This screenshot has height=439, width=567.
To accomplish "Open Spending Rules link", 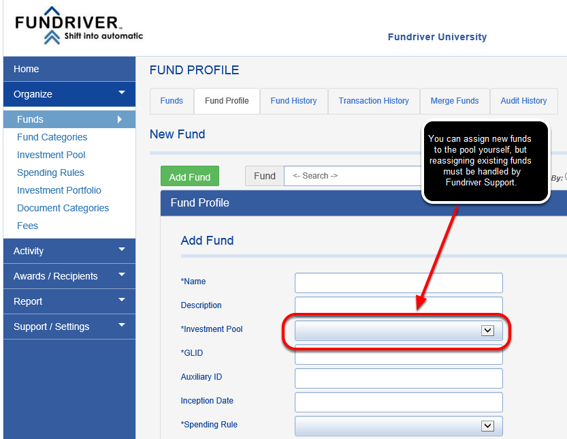I will tap(50, 172).
